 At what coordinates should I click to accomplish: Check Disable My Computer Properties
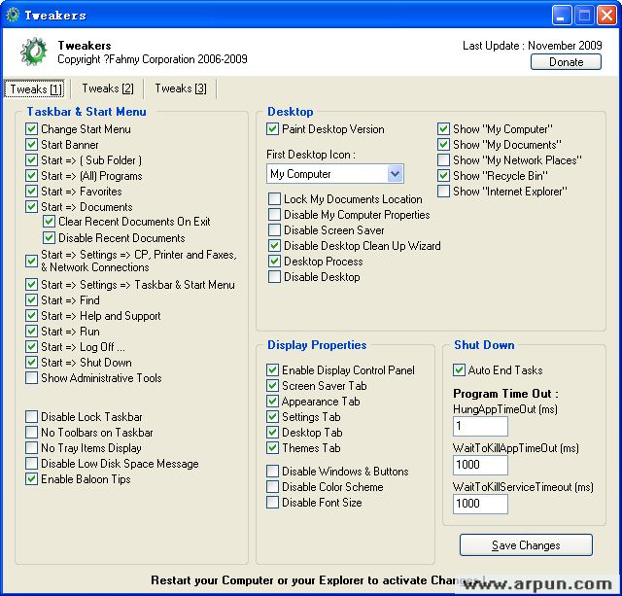point(274,215)
